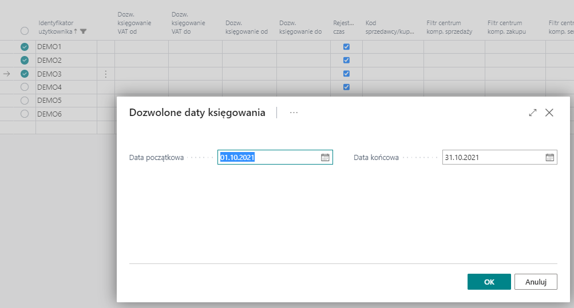574x308 pixels.
Task: Open row actions menu for DEMO3
Action: 105,74
